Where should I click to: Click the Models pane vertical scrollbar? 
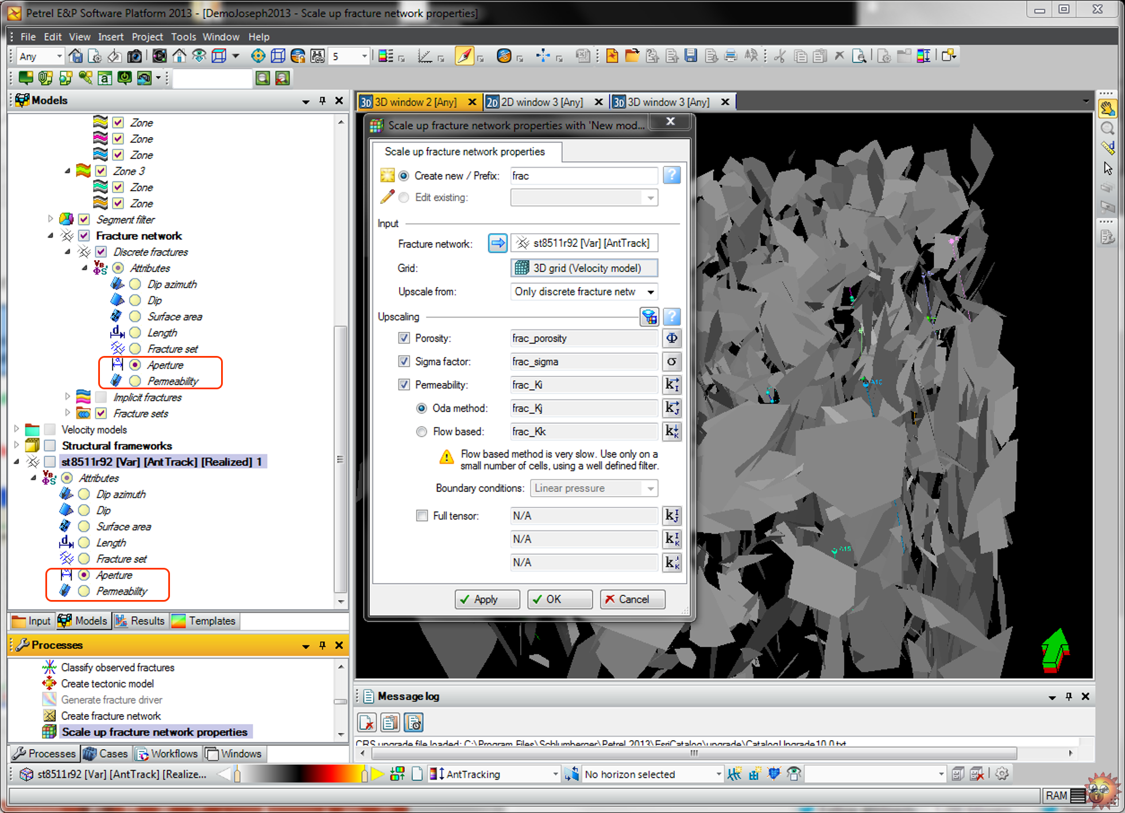point(341,459)
